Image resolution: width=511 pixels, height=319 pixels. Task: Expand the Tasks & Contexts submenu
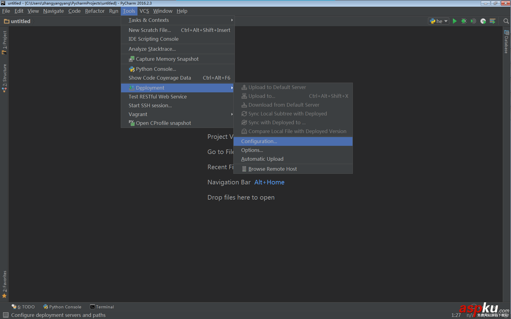click(x=178, y=20)
